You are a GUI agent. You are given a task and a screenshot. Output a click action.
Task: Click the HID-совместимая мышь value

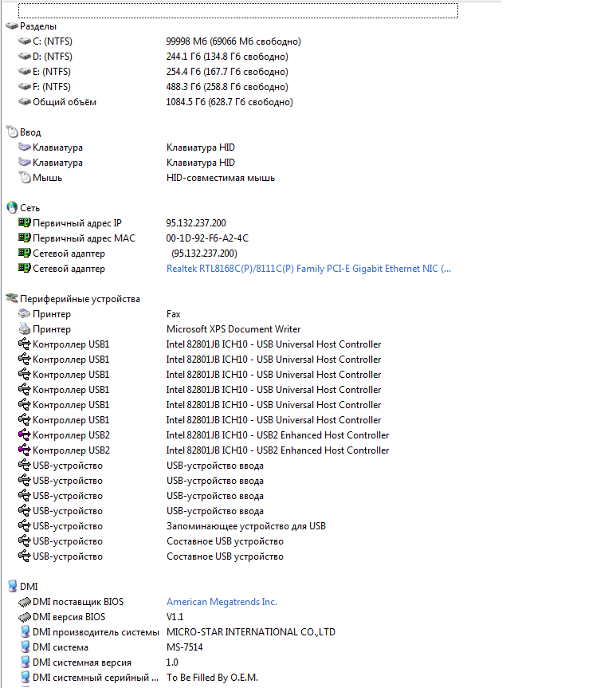click(x=221, y=178)
